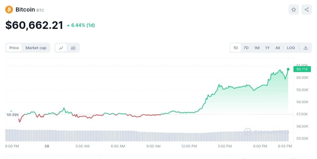This screenshot has width=317, height=159.
Task: Click the 60.71K current price label
Action: click(302, 69)
